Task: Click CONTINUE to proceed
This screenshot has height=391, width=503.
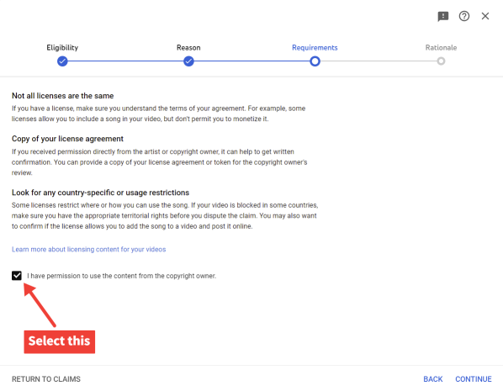Action: (x=474, y=379)
